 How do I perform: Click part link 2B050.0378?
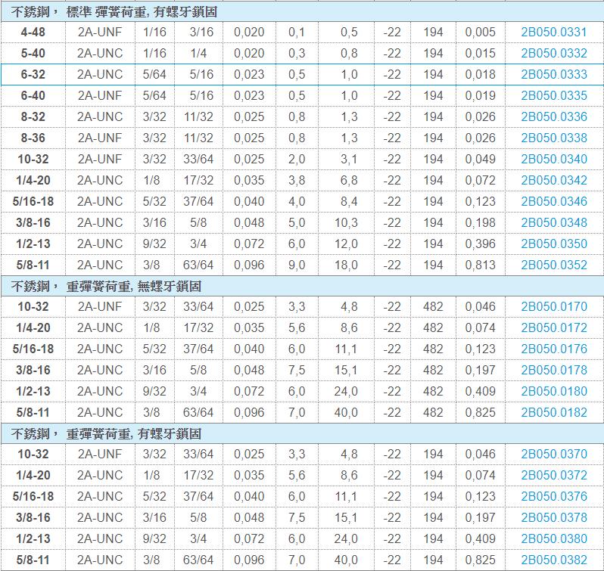point(553,517)
